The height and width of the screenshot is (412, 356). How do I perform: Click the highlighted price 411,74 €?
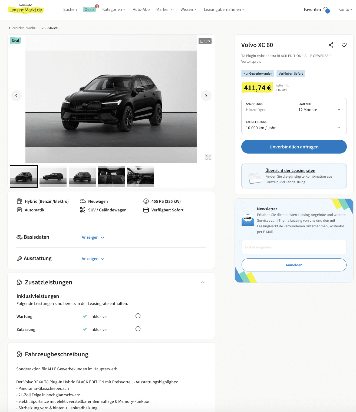(257, 88)
